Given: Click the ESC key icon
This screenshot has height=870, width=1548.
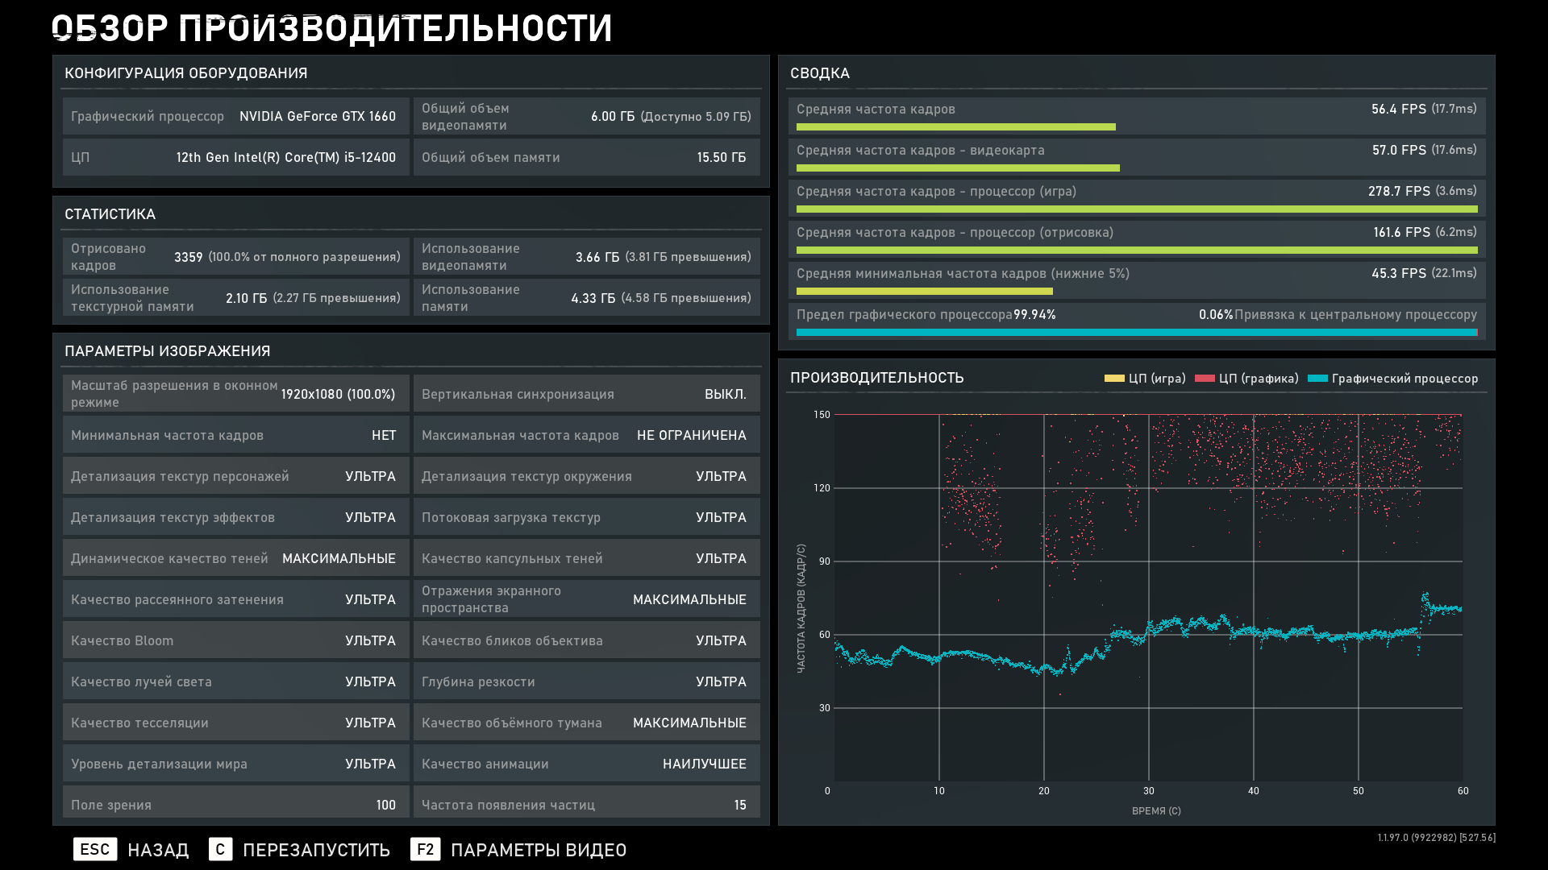Looking at the screenshot, I should (95, 849).
